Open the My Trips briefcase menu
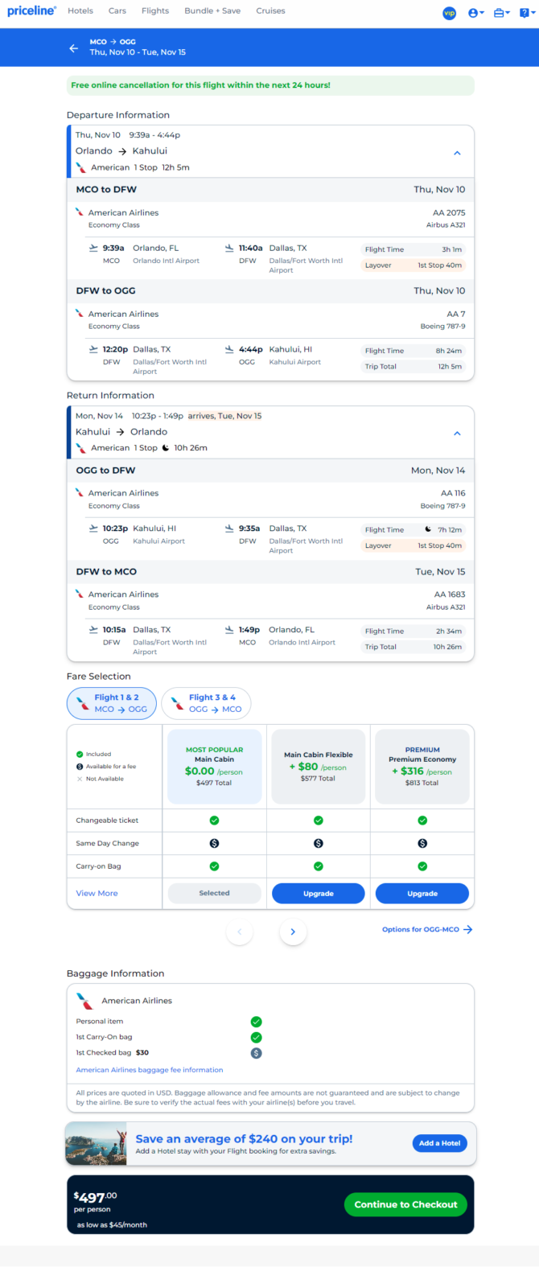 [501, 13]
